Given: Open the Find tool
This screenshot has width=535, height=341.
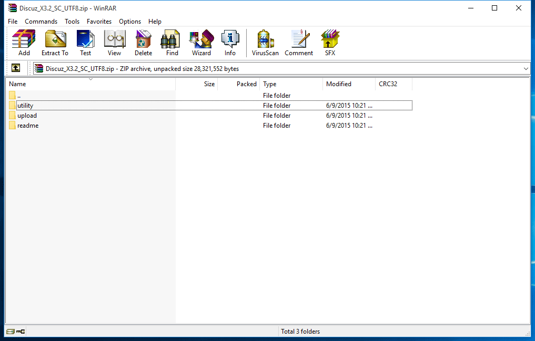Looking at the screenshot, I should click(x=172, y=43).
